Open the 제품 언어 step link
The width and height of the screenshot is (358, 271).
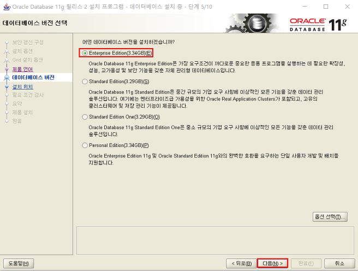[22, 69]
